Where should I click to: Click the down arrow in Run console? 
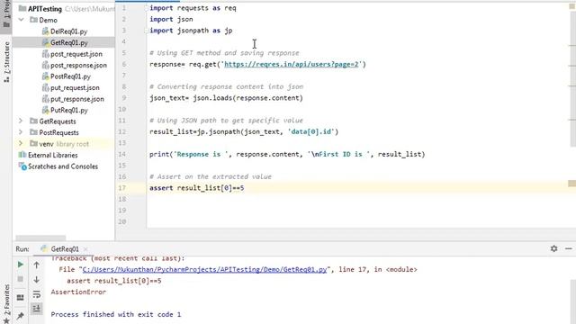click(36, 280)
